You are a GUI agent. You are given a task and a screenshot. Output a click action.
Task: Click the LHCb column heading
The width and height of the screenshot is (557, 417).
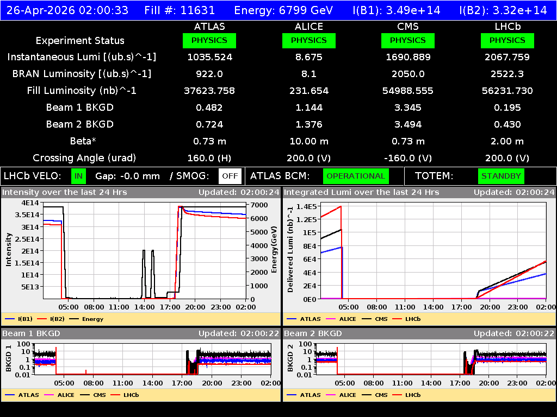tap(508, 27)
